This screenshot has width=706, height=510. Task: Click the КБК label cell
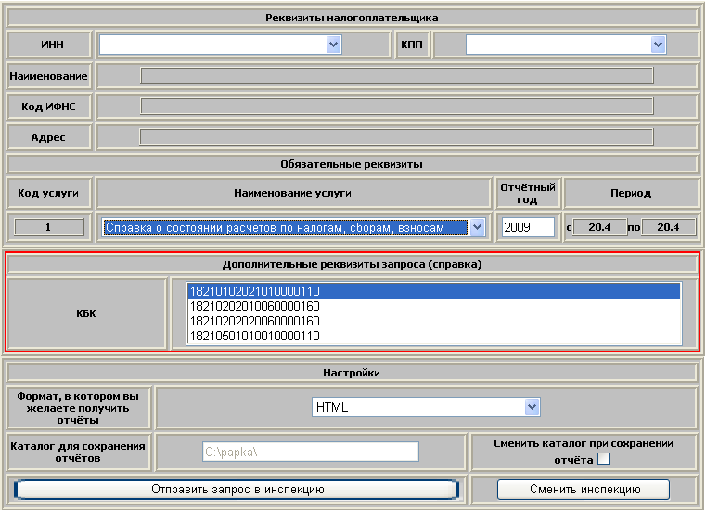(87, 313)
